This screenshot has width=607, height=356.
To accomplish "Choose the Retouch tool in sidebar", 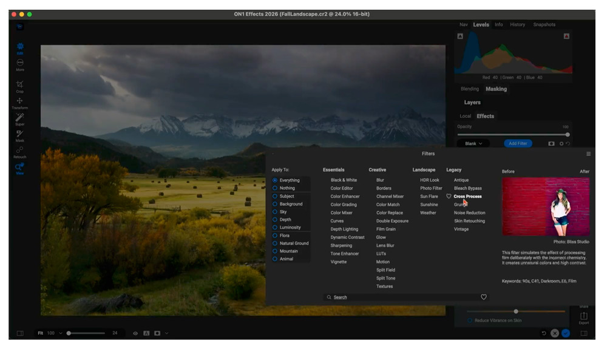I will (19, 151).
